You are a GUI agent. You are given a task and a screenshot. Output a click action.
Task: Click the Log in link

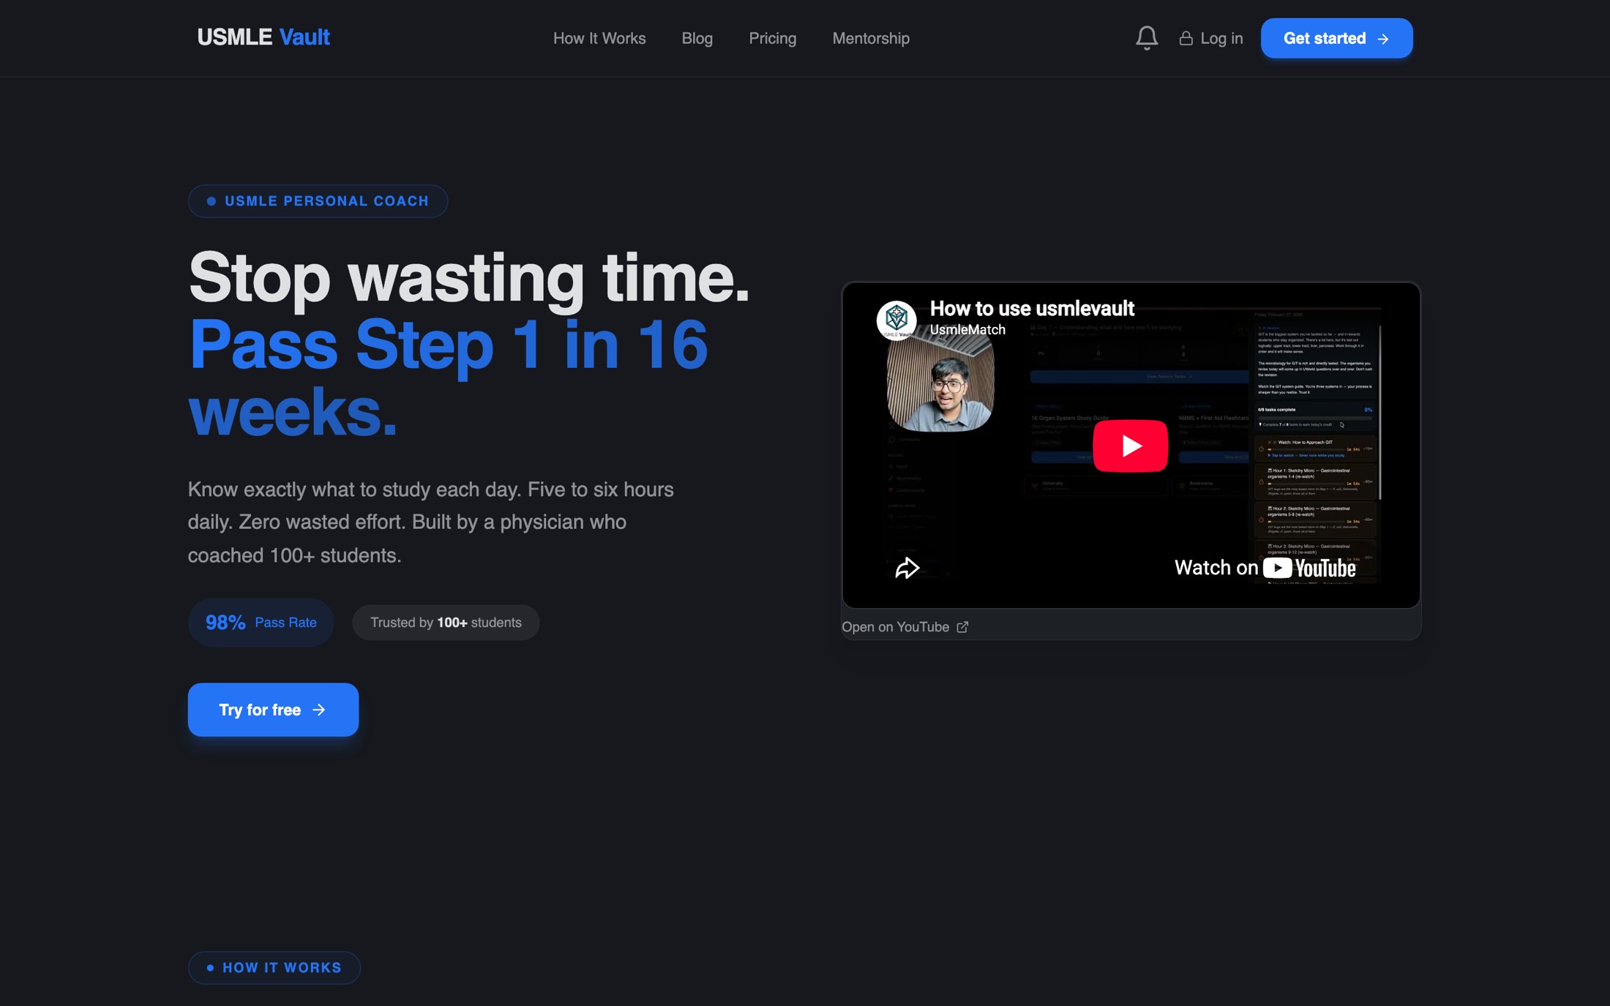(1211, 38)
